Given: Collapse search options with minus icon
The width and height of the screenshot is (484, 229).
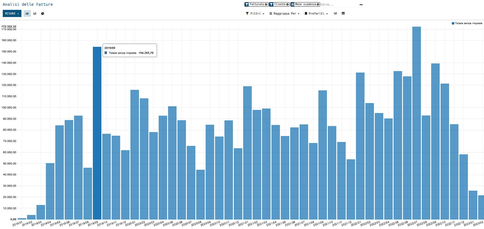Looking at the screenshot, I should click(x=361, y=5).
